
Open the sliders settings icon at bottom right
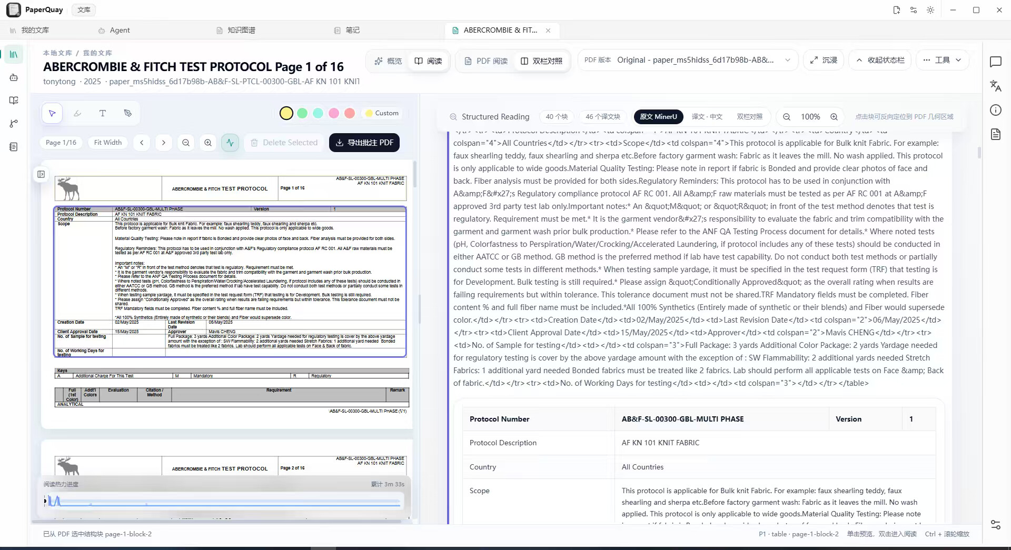[x=995, y=525]
